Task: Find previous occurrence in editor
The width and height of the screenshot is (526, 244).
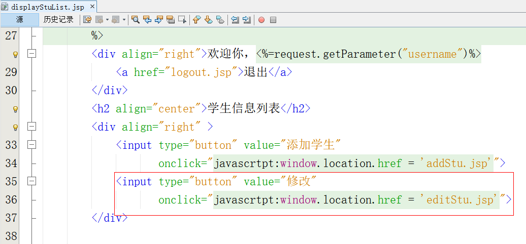Action: (x=147, y=20)
